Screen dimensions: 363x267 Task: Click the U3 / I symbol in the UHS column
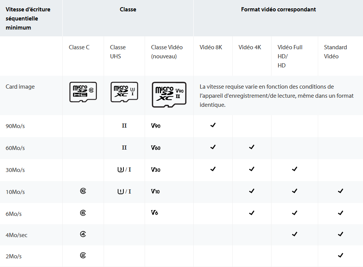[x=124, y=170]
